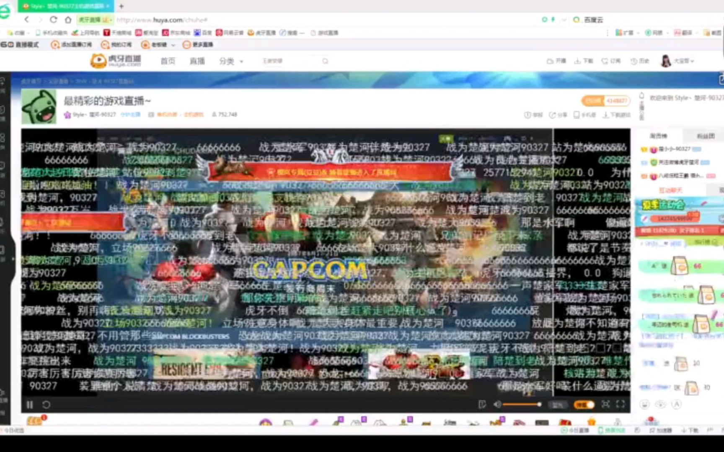Click the 开播 start streaming icon

556,61
